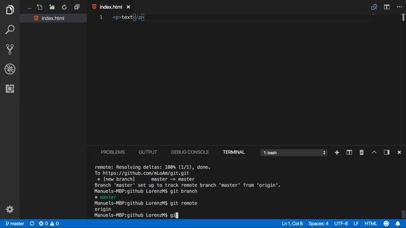Open problems from errors and warnings count
The height and width of the screenshot is (228, 406).
click(x=49, y=224)
